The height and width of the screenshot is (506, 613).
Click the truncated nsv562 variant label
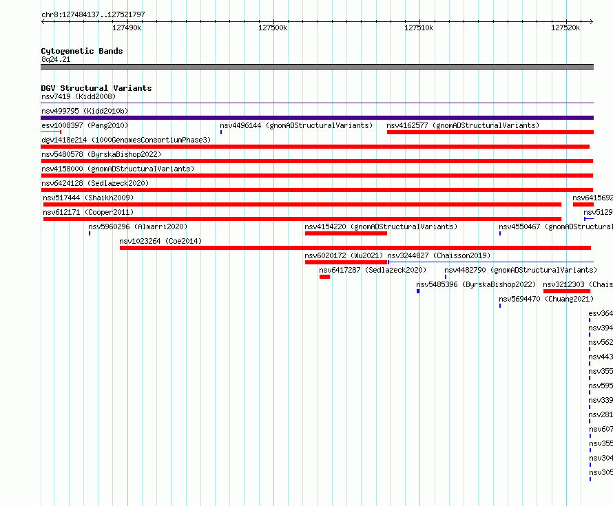coord(601,342)
